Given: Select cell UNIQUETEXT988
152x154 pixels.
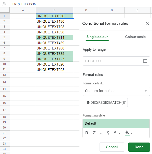Looking at the screenshot, I should click(x=54, y=48).
